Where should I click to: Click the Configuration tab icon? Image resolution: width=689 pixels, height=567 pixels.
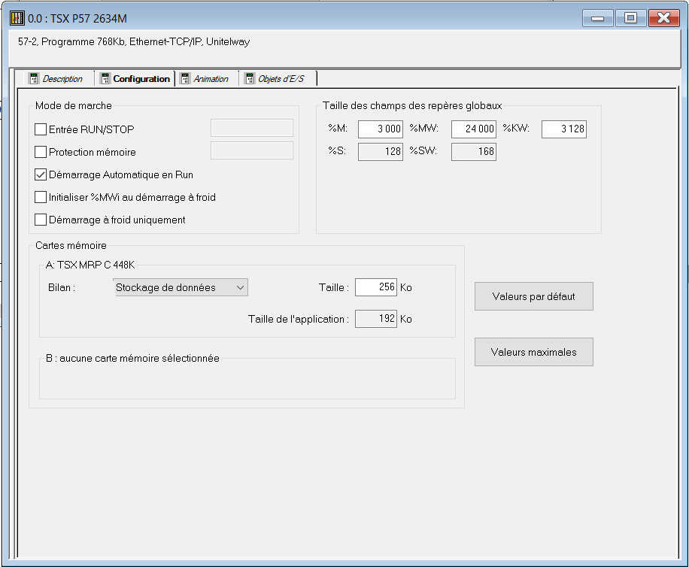(x=105, y=79)
